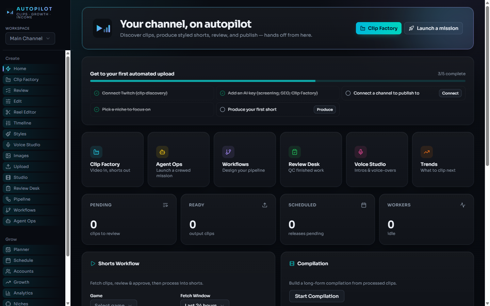Click the Workflows card branch icon
Image resolution: width=490 pixels, height=306 pixels.
(228, 152)
